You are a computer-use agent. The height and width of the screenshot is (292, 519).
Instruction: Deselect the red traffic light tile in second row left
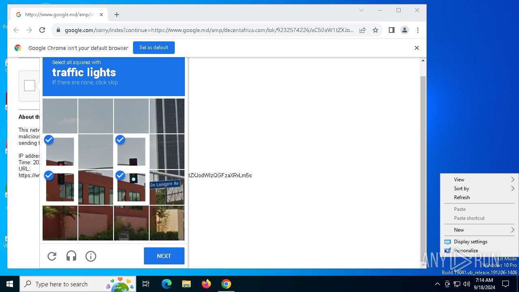(60, 152)
